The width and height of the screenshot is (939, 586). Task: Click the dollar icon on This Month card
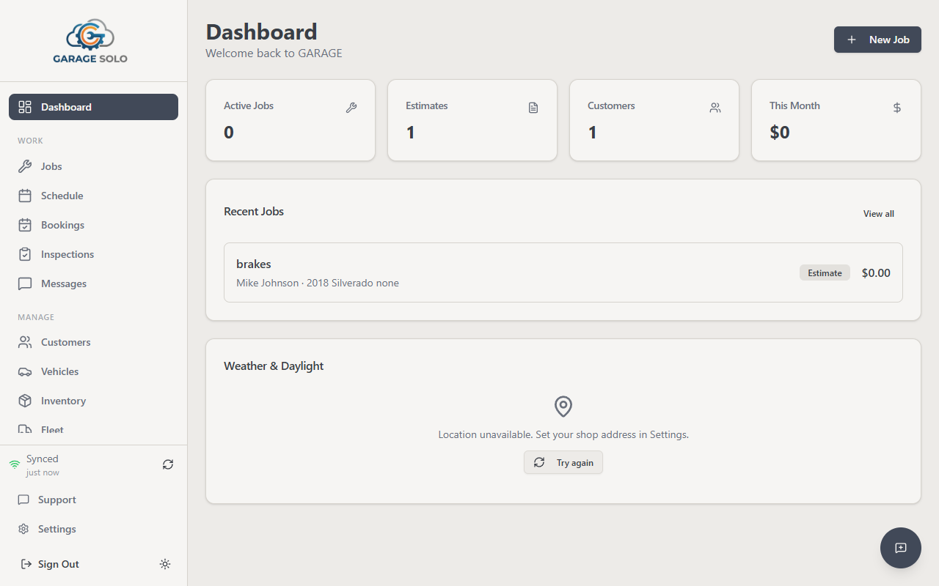point(897,108)
